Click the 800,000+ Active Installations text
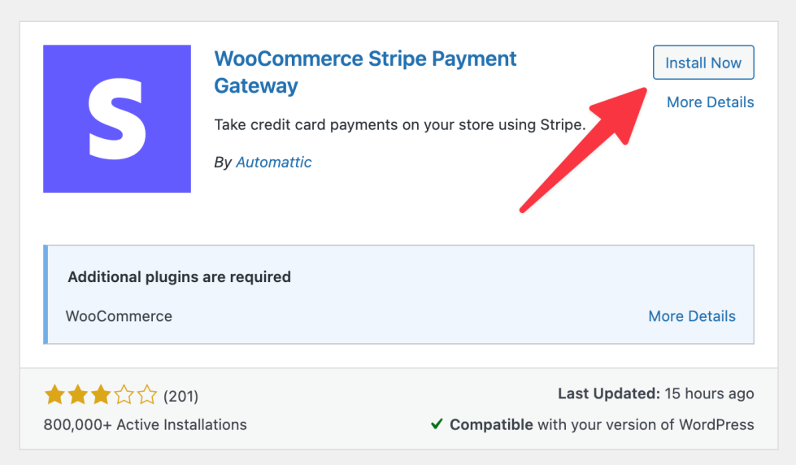 tap(145, 424)
